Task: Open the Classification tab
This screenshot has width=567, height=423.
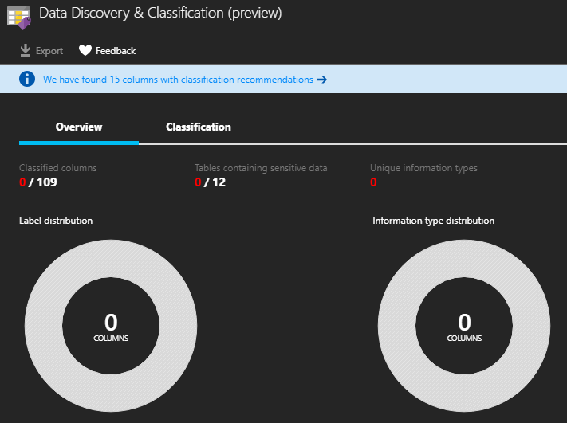Action: coord(199,127)
